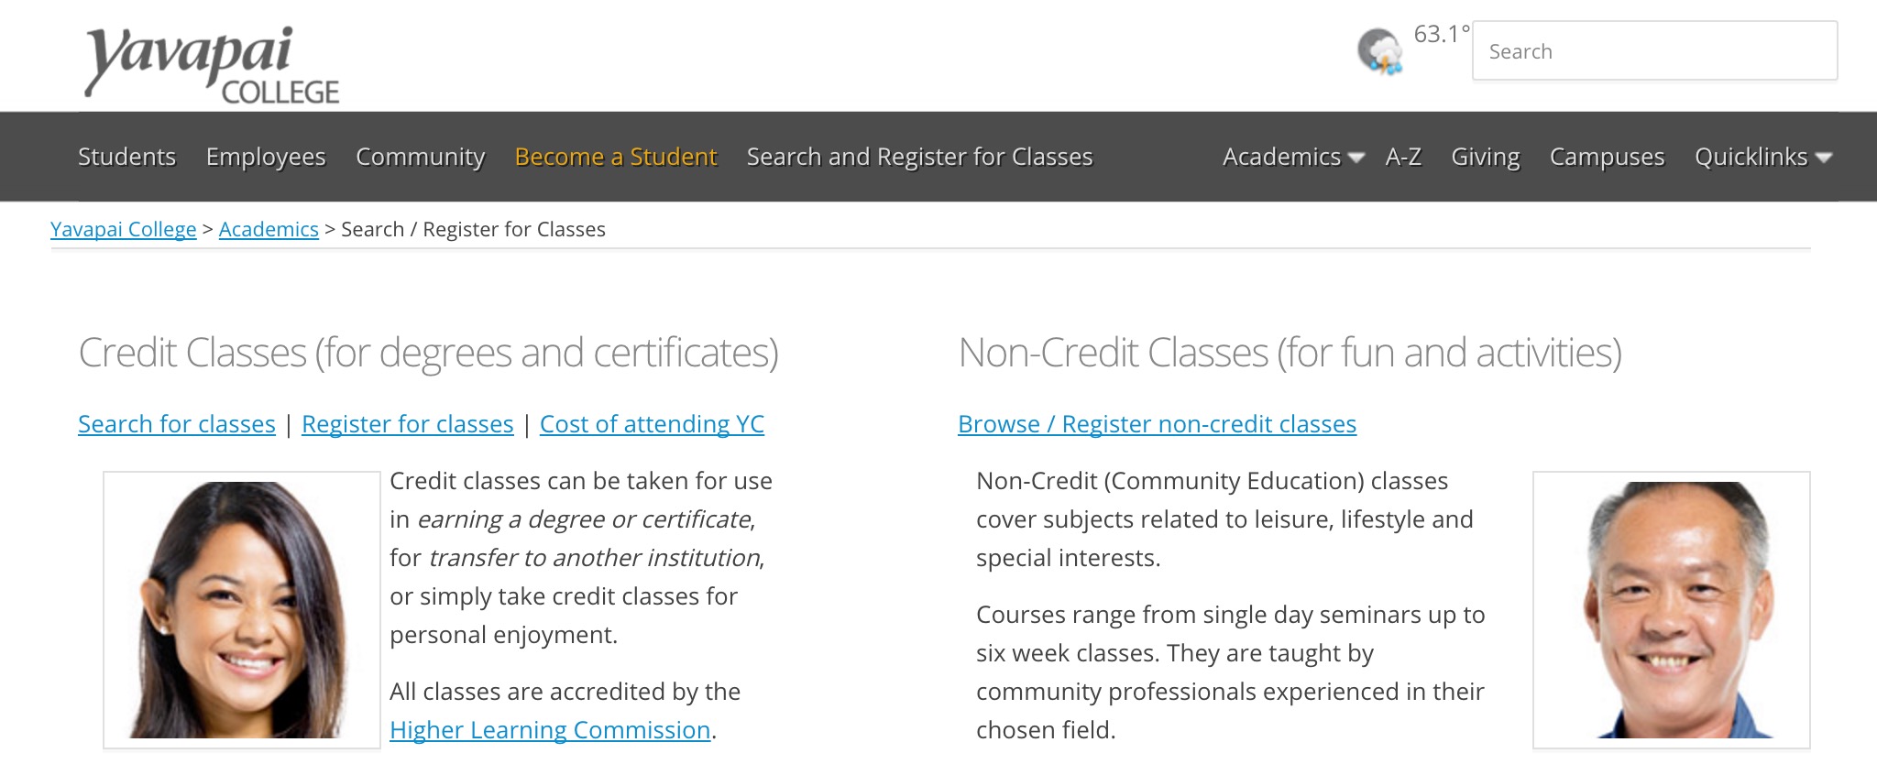The width and height of the screenshot is (1877, 775).
Task: Open the Students menu item
Action: (x=126, y=157)
